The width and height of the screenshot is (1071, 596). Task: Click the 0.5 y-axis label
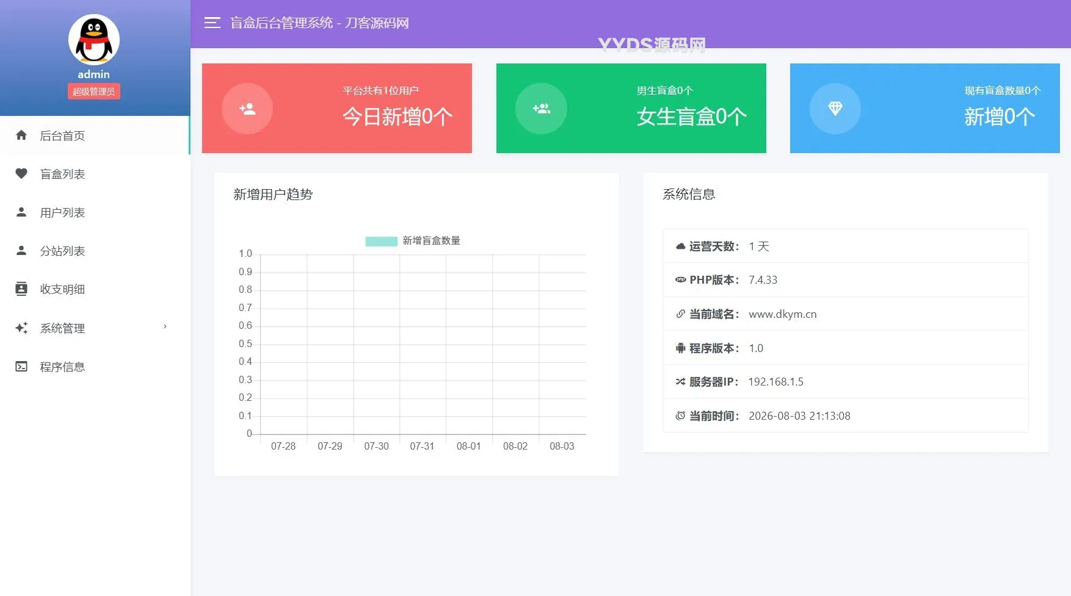[245, 344]
